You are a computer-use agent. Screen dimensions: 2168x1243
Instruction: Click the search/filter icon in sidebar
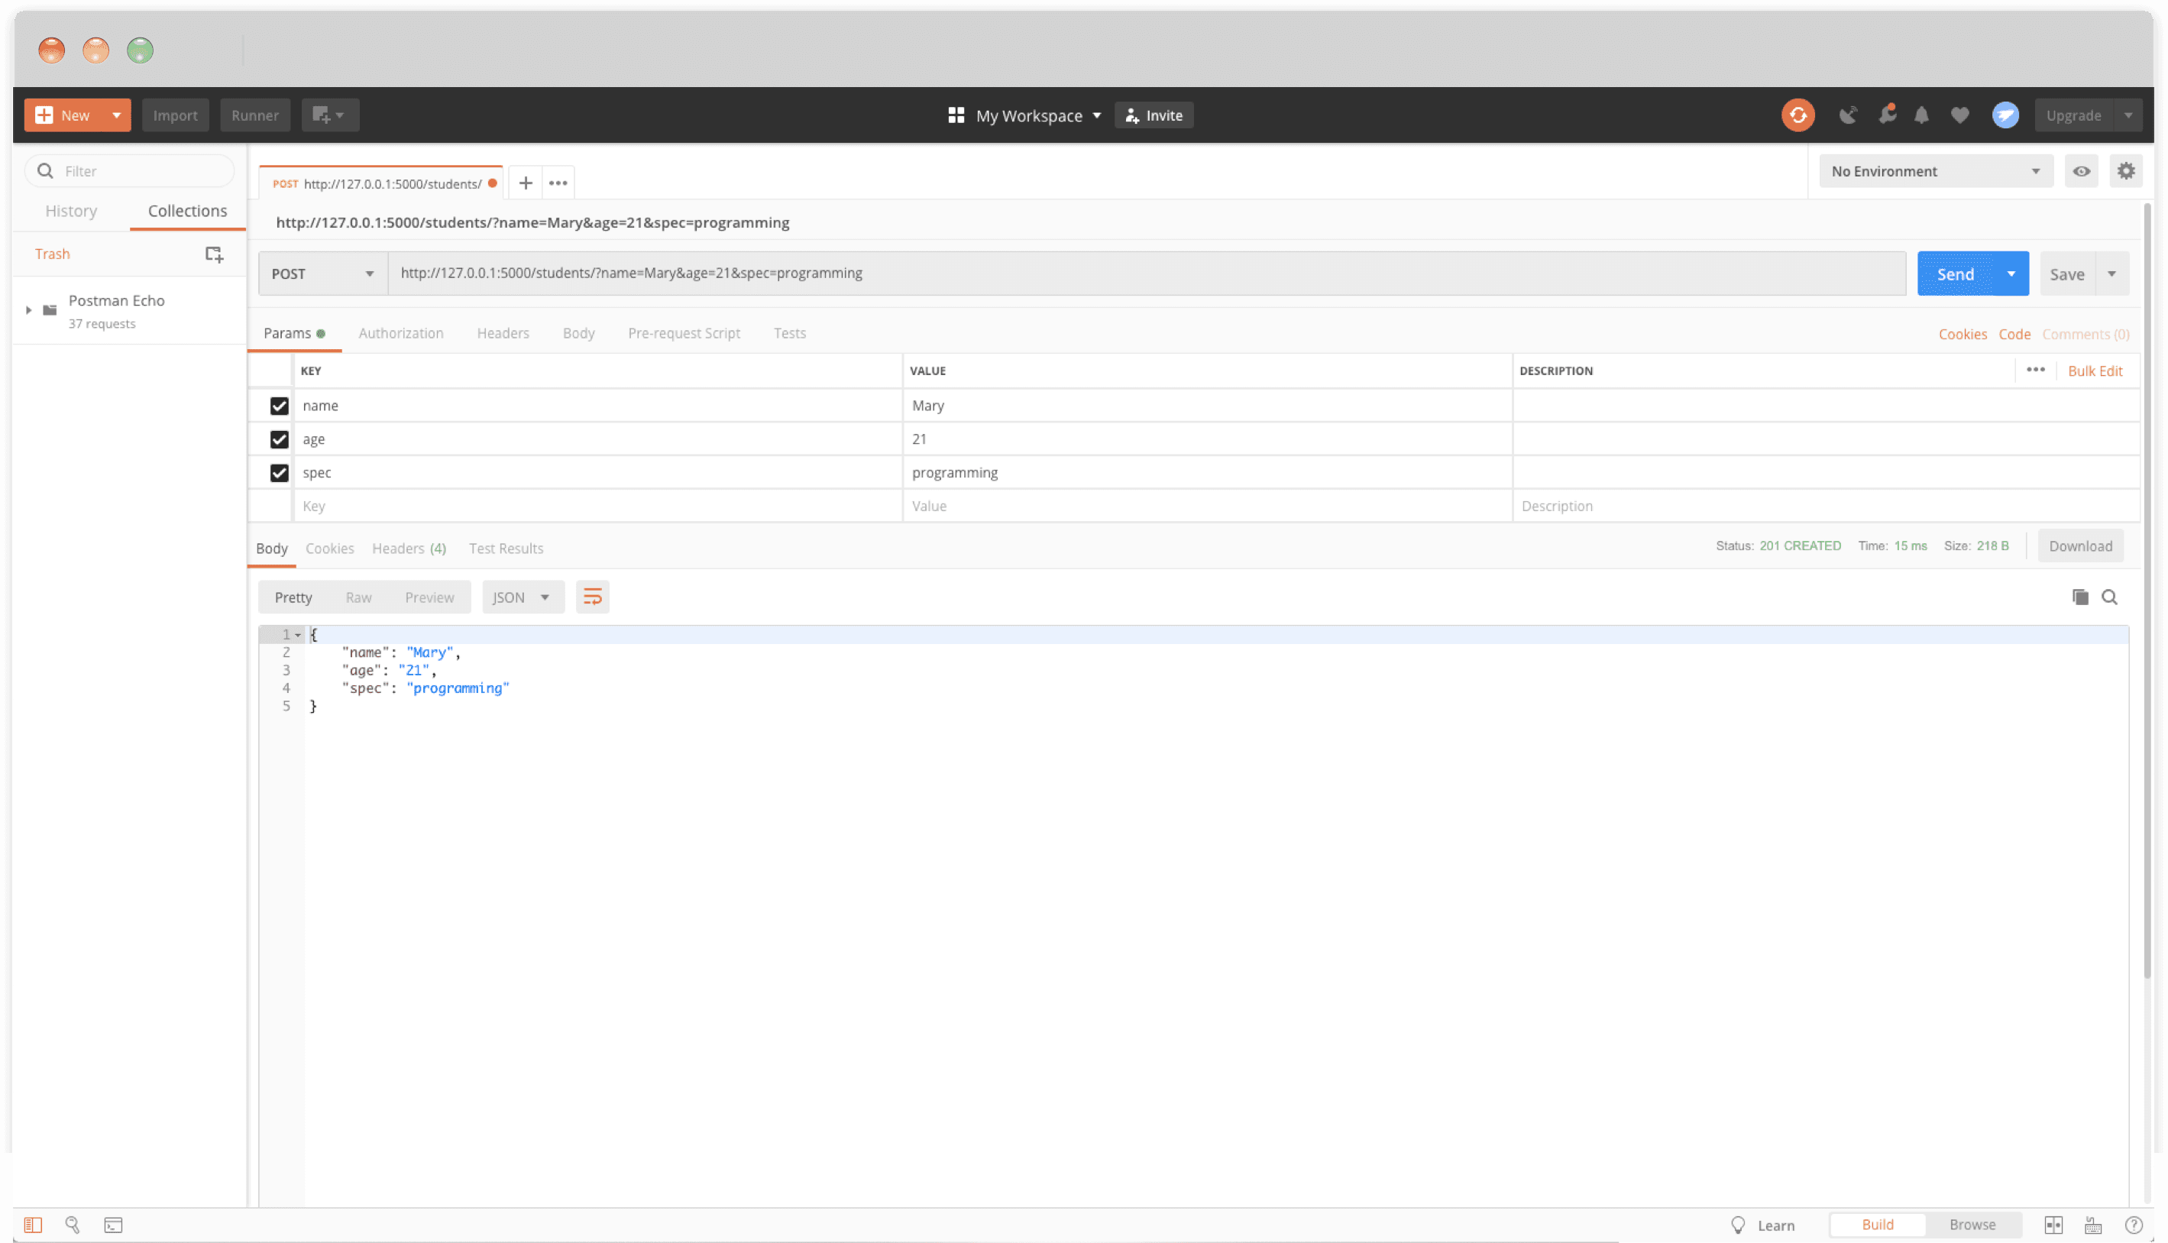[x=44, y=170]
